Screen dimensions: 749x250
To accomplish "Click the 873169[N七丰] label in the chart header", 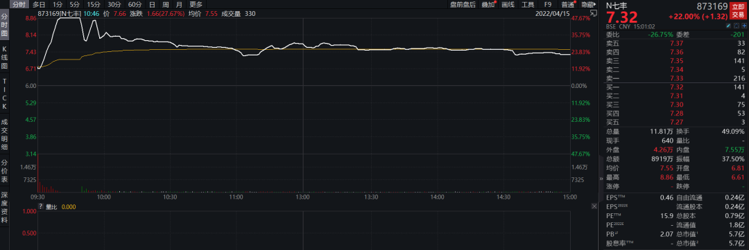I will (59, 13).
